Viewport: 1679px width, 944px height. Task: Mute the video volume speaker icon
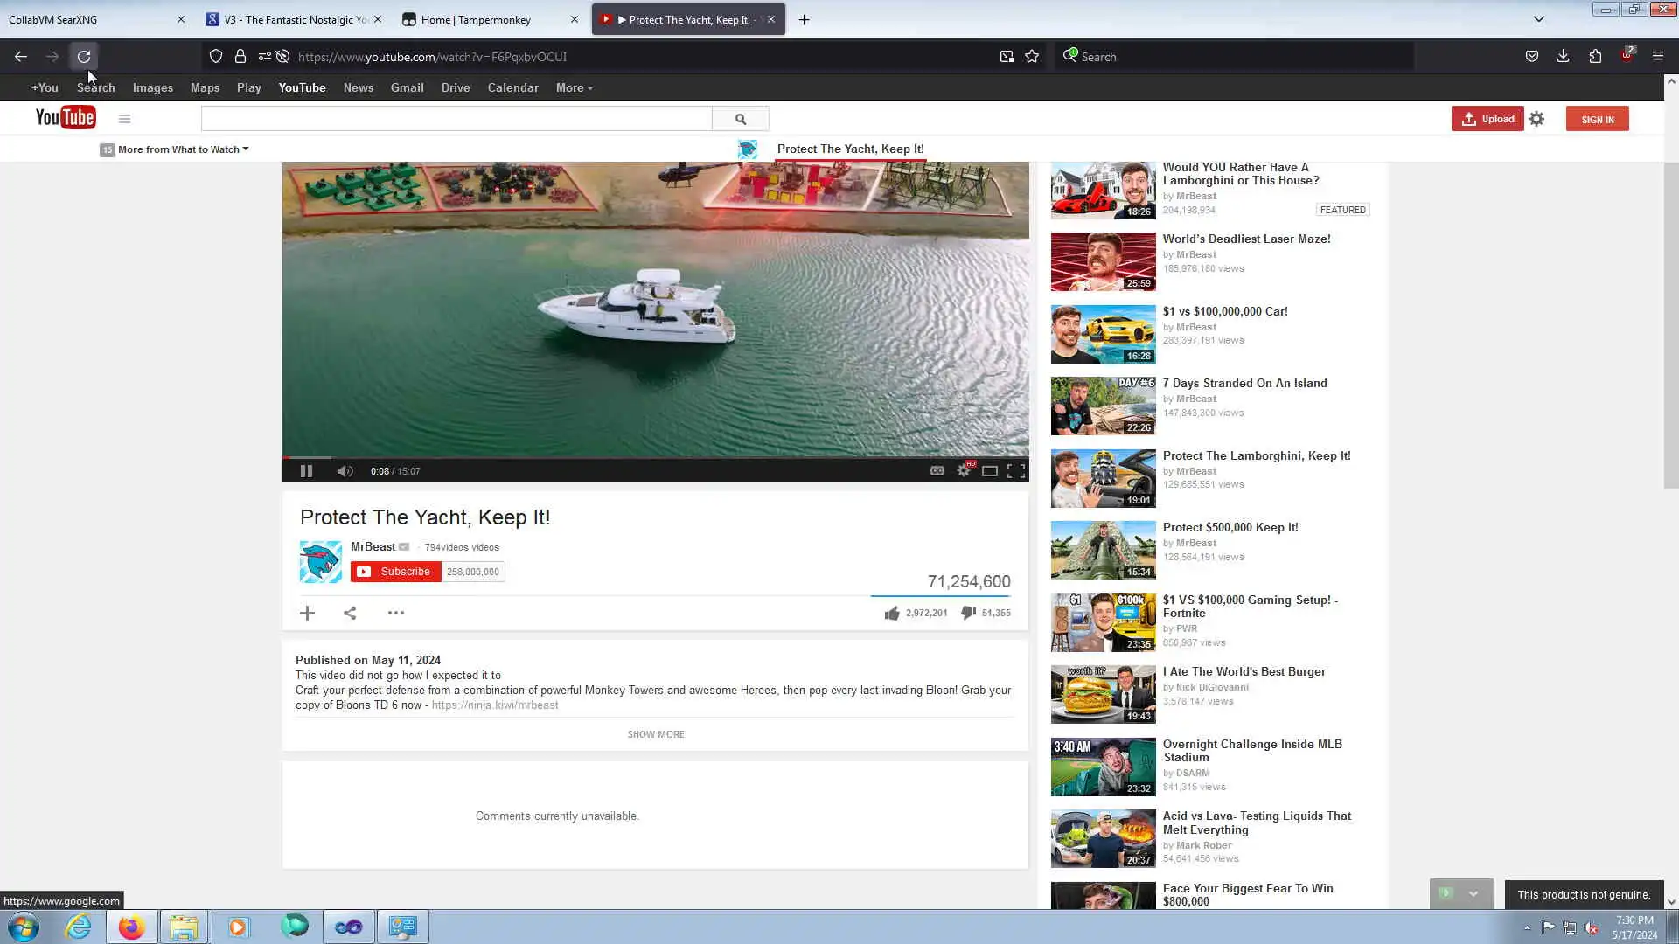coord(345,471)
